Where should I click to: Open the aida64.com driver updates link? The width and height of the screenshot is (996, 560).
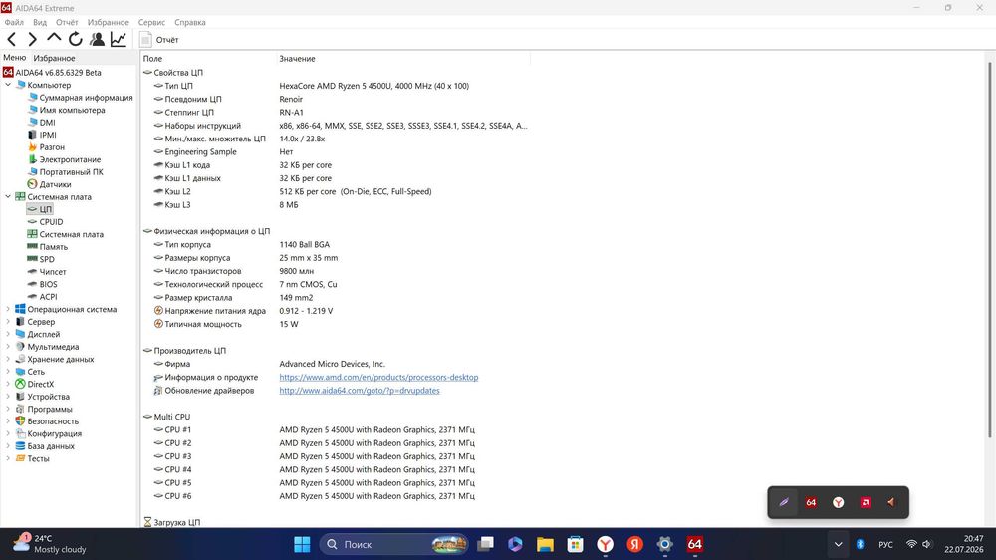pyautogui.click(x=360, y=391)
